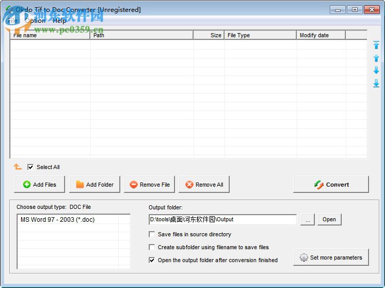
Task: Enable Create subfolder using filename option
Action: pos(152,247)
